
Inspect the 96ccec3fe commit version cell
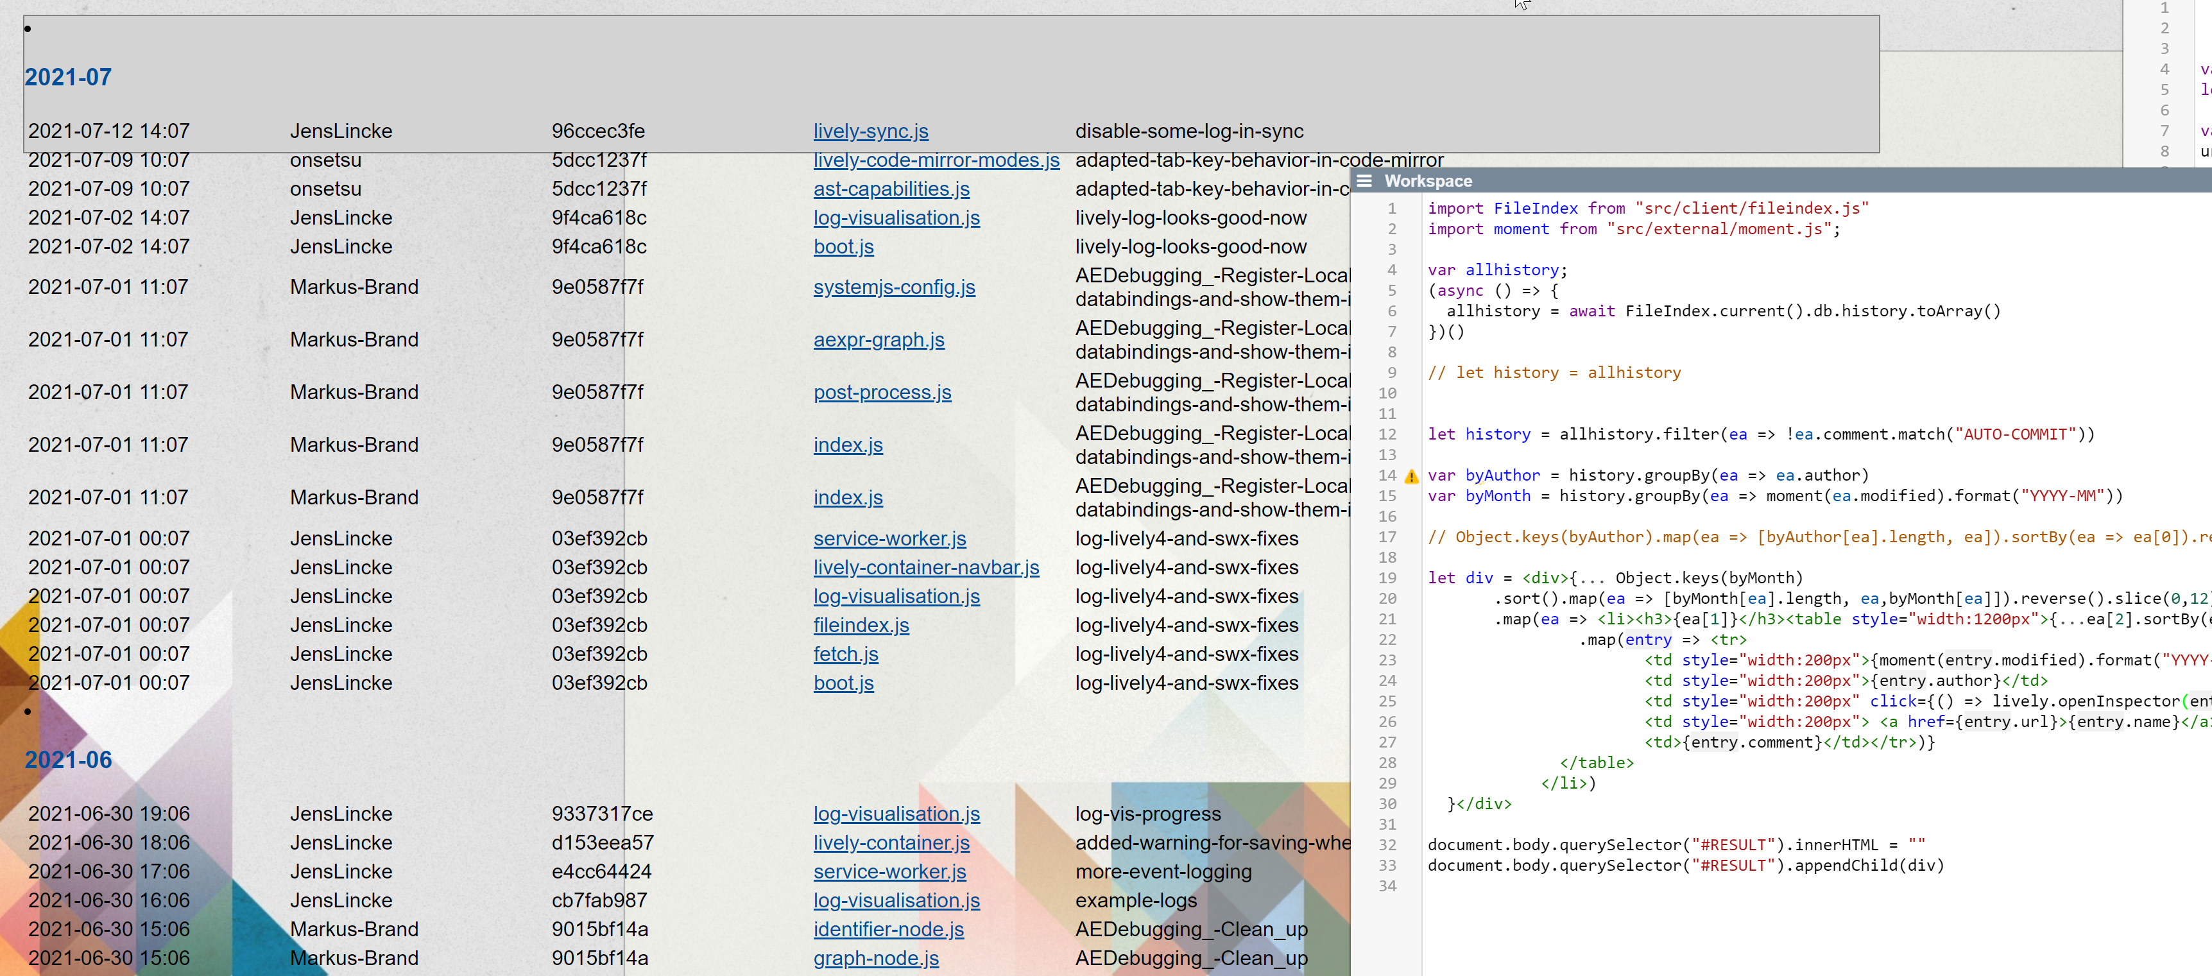(597, 132)
